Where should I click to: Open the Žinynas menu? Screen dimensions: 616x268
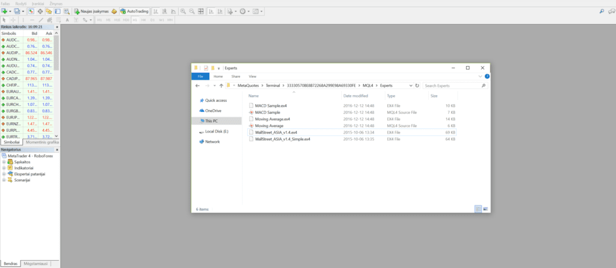pos(56,3)
